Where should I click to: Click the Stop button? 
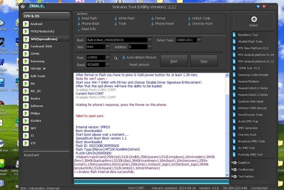pos(204,62)
